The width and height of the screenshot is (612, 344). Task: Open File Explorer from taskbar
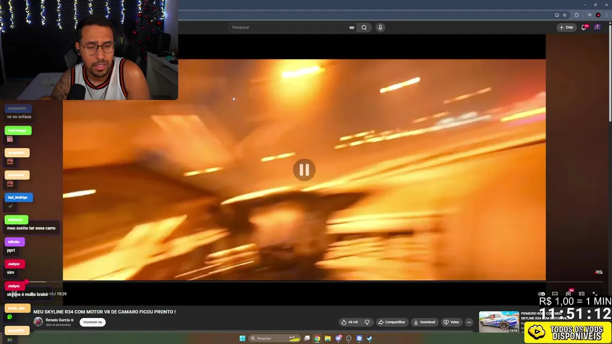(328, 338)
